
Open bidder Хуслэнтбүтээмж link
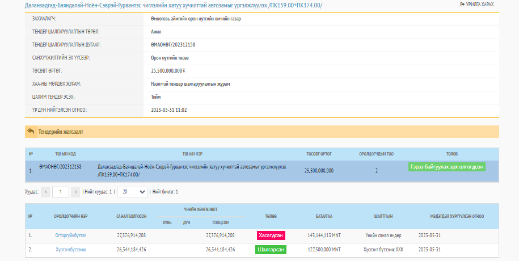[70, 249]
